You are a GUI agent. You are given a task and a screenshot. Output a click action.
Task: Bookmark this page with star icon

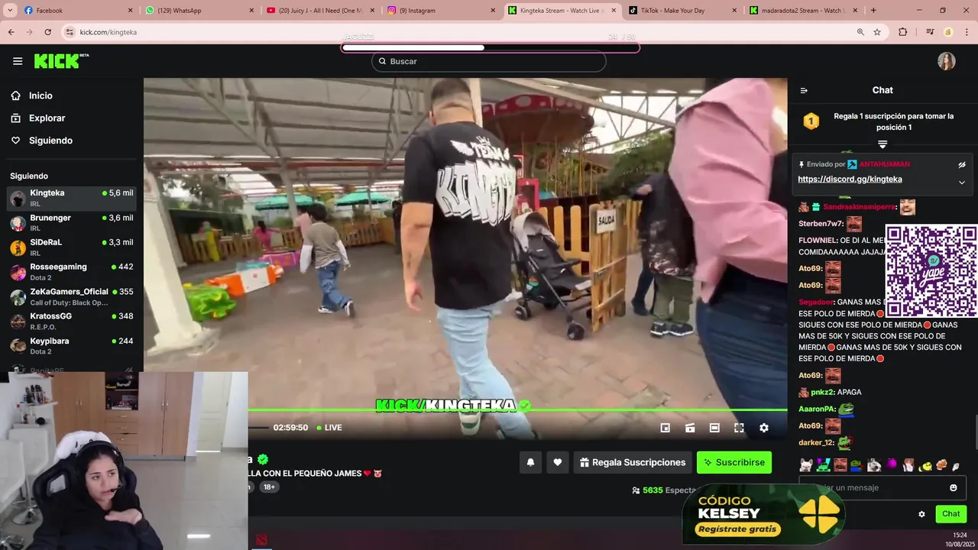877,32
